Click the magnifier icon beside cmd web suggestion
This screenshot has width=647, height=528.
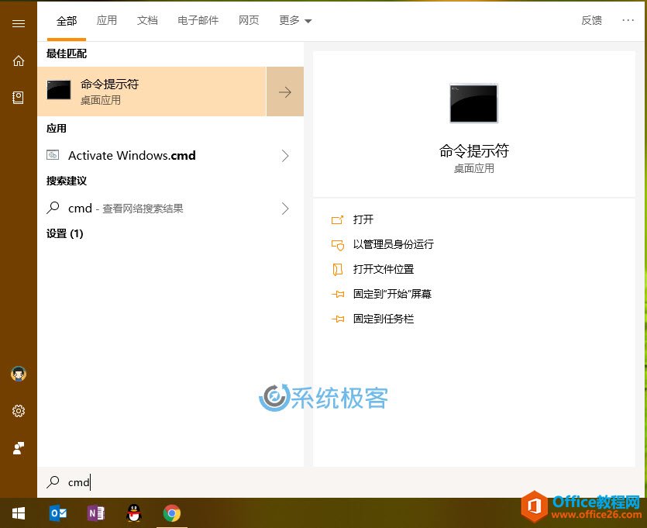[53, 208]
